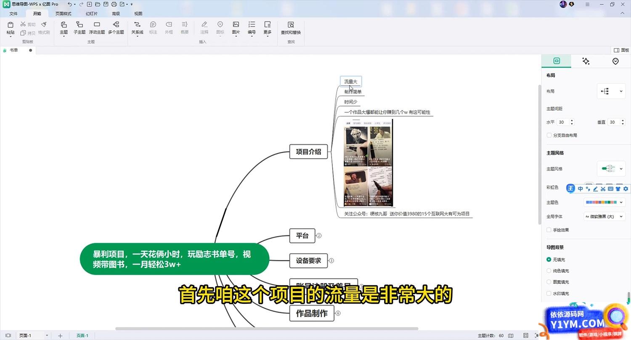Insert a Subtopic (子主题)
The height and width of the screenshot is (340, 631).
click(x=80, y=28)
